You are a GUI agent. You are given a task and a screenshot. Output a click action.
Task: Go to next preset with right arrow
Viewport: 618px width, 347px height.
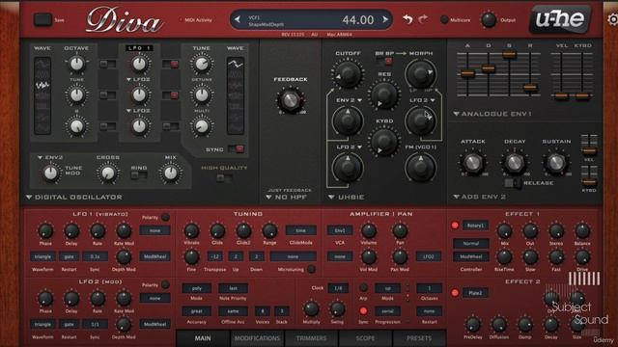[385, 19]
